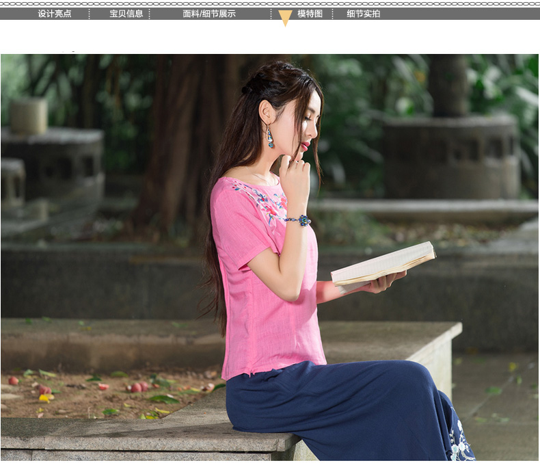Go to the 模特图 section

pos(310,14)
